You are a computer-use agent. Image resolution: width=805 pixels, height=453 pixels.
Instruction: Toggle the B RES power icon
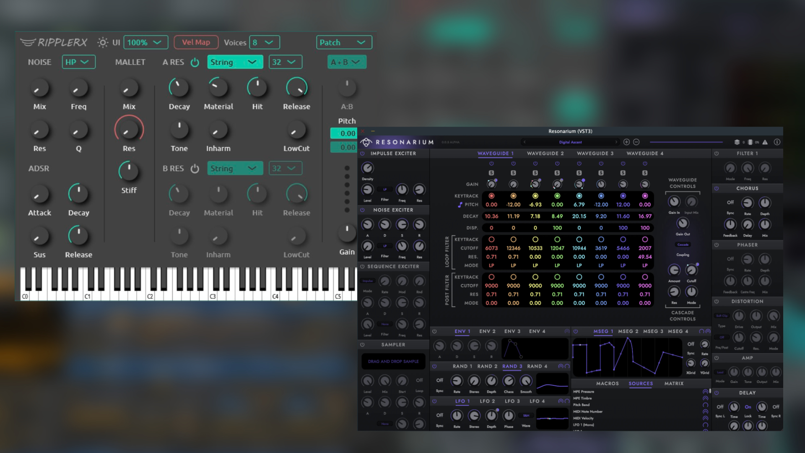click(x=195, y=168)
